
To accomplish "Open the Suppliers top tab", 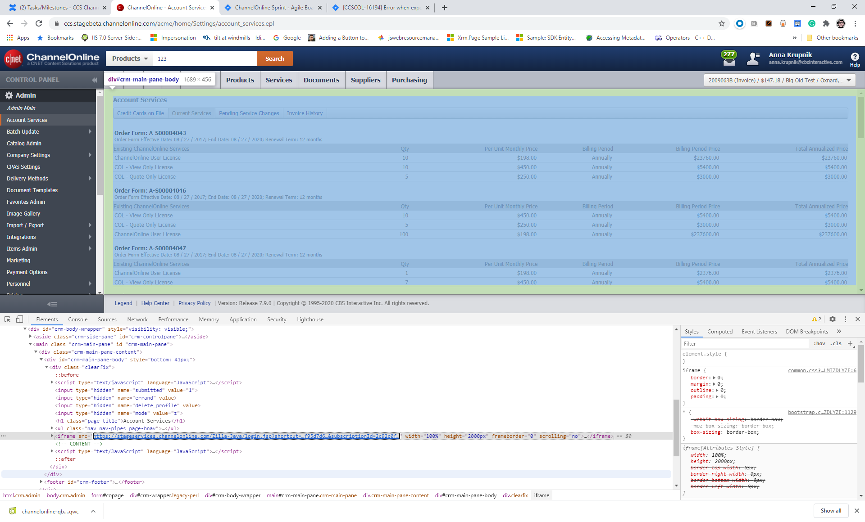I will pos(365,80).
